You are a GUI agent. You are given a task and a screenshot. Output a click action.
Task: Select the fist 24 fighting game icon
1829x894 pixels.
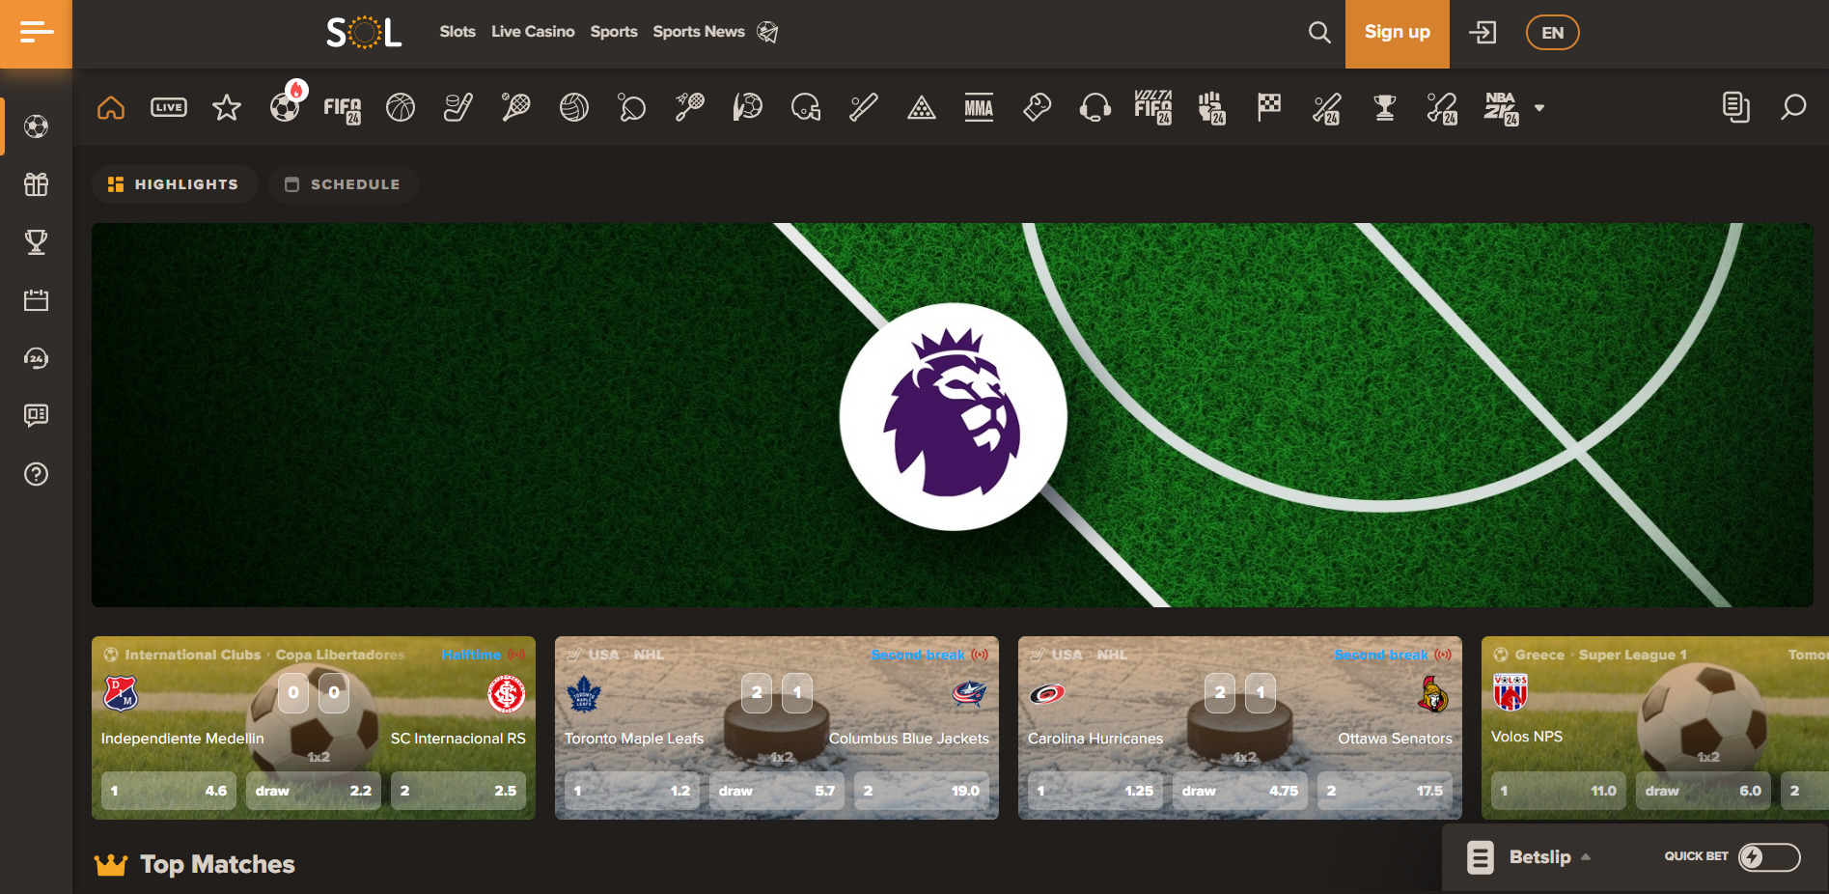point(1211,108)
